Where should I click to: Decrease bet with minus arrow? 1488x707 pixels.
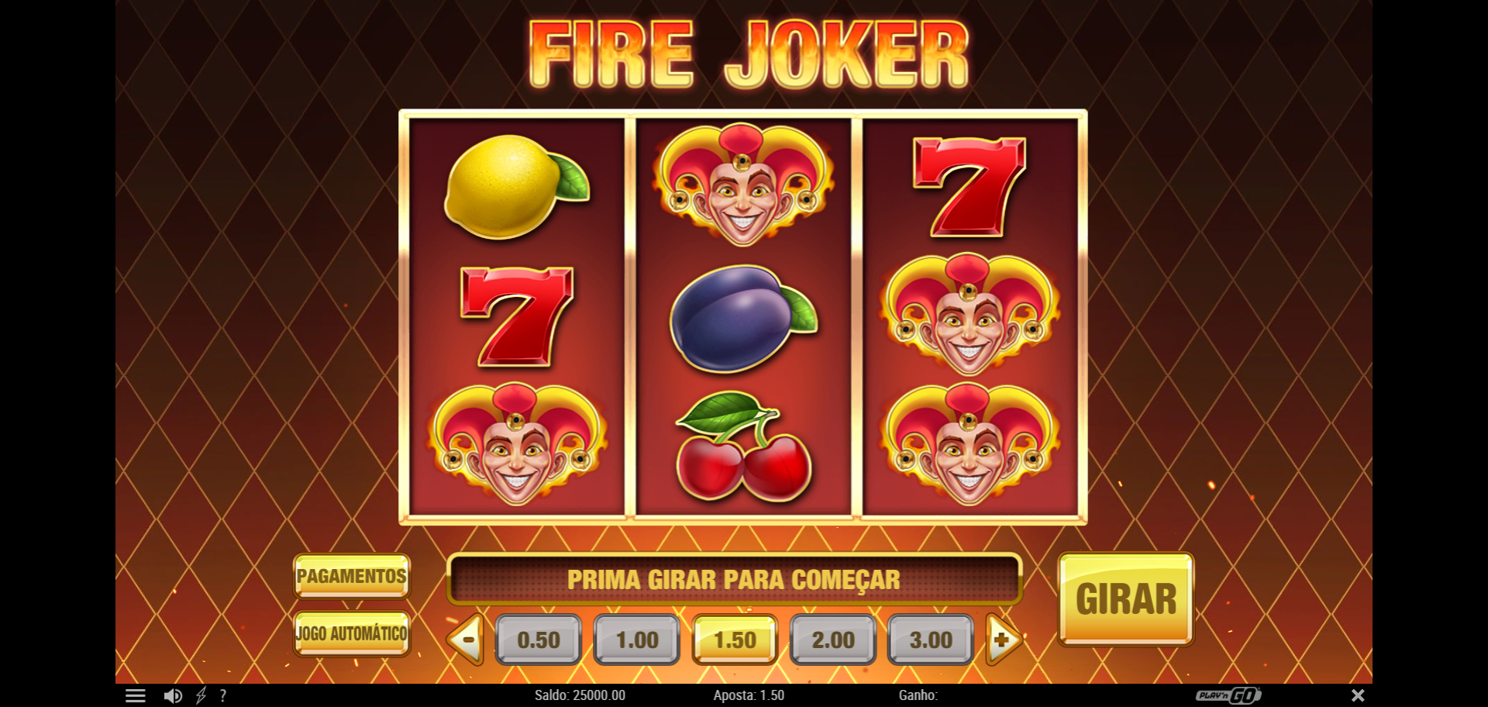466,640
